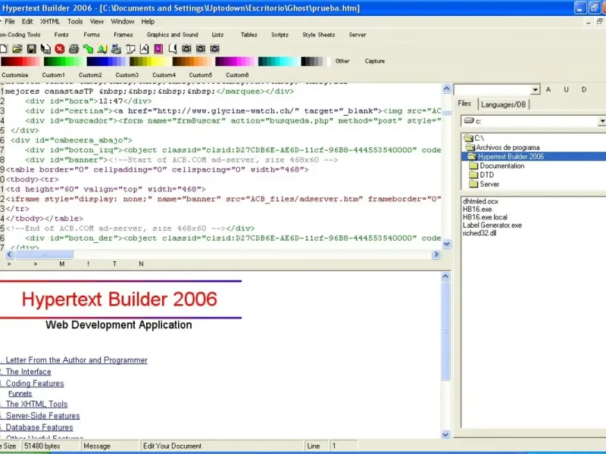Pick a shade from the blue color palette

[x=106, y=61]
